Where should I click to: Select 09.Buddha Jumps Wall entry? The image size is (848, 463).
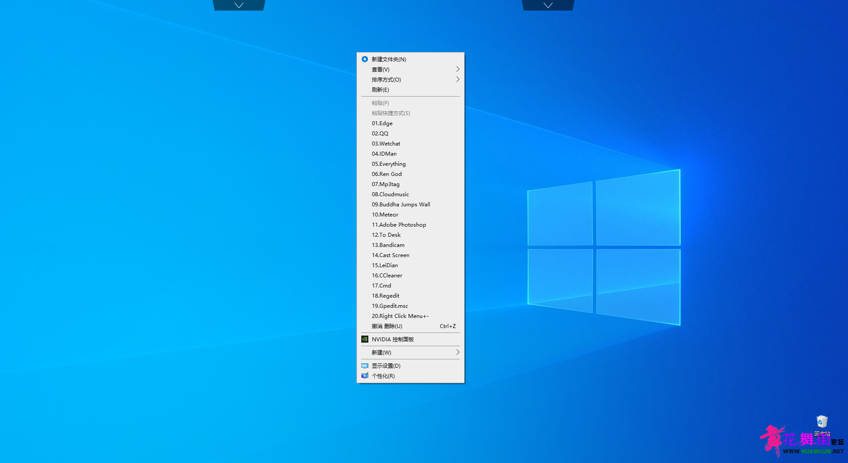coord(410,204)
